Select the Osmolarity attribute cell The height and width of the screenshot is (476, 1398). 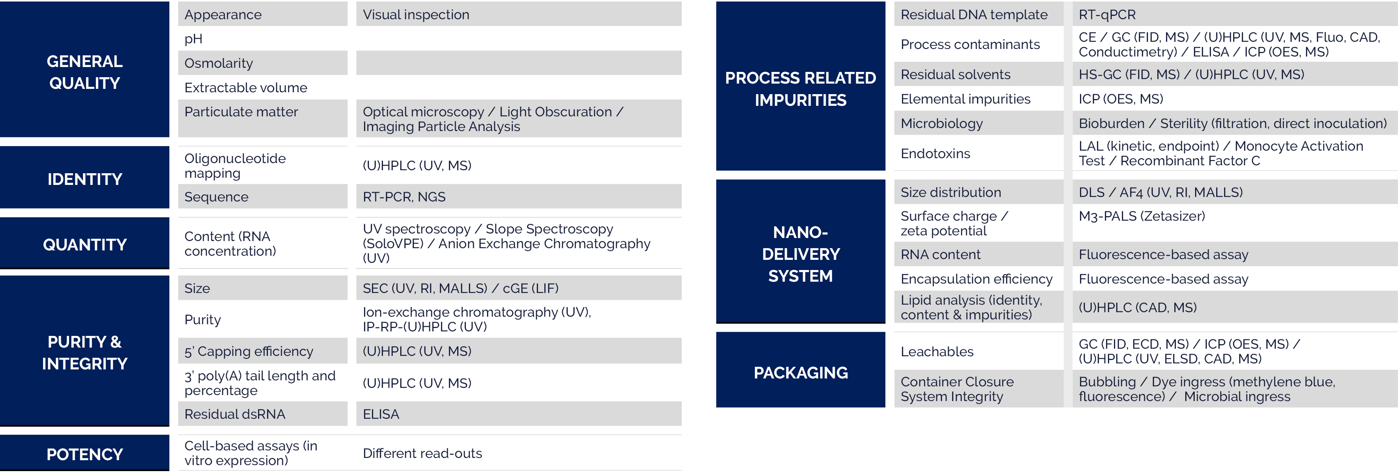point(263,63)
